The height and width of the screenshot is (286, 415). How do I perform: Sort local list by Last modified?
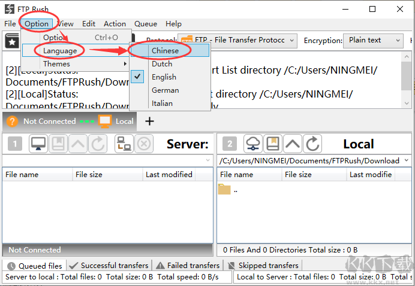(371, 175)
